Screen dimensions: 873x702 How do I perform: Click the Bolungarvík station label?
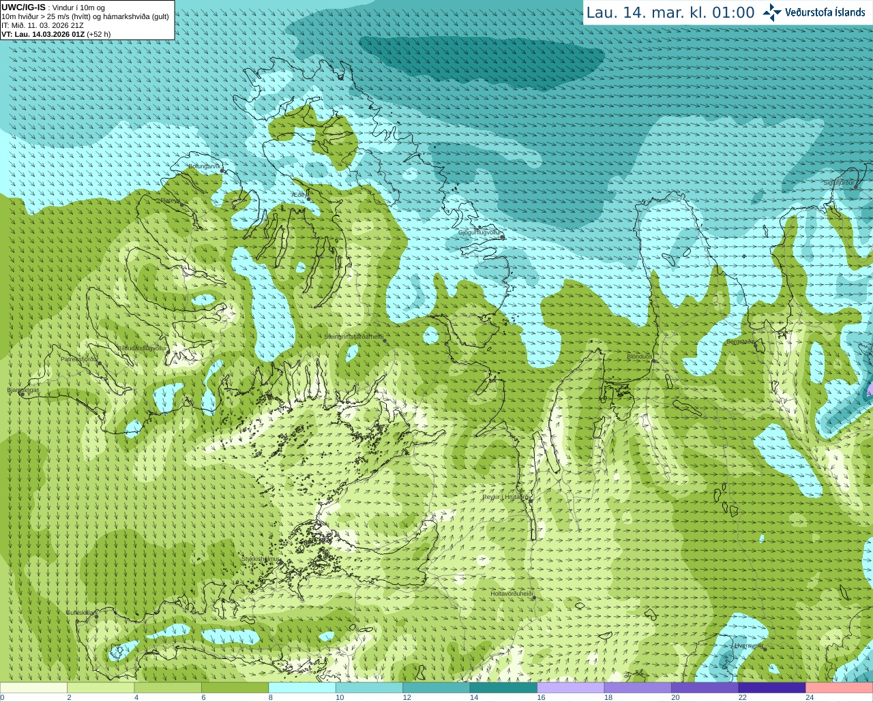[x=205, y=166]
